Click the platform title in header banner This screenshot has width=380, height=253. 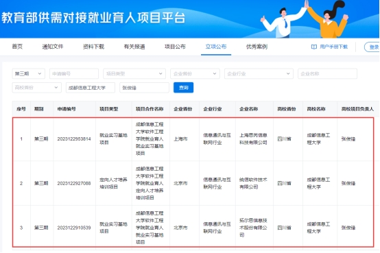93,18
